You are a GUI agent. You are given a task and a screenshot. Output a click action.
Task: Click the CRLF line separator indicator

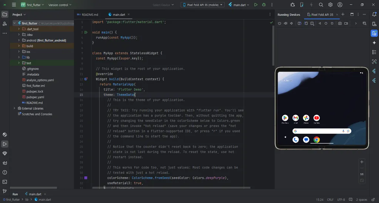(x=330, y=200)
